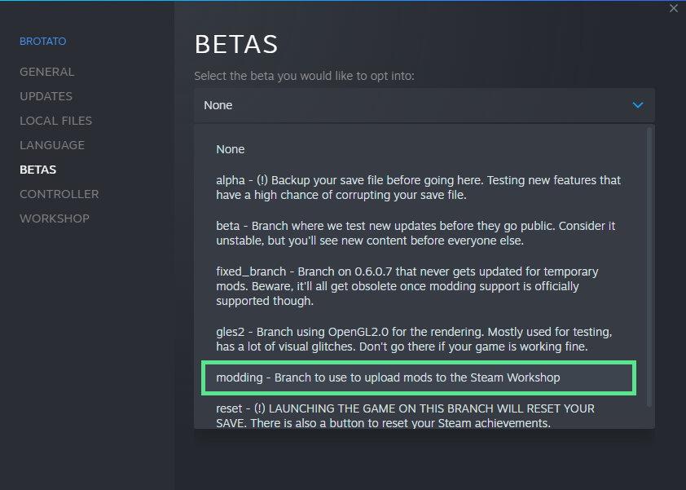686x490 pixels.
Task: Select the gles2 OpenGL2.0 branch
Action: coord(414,340)
